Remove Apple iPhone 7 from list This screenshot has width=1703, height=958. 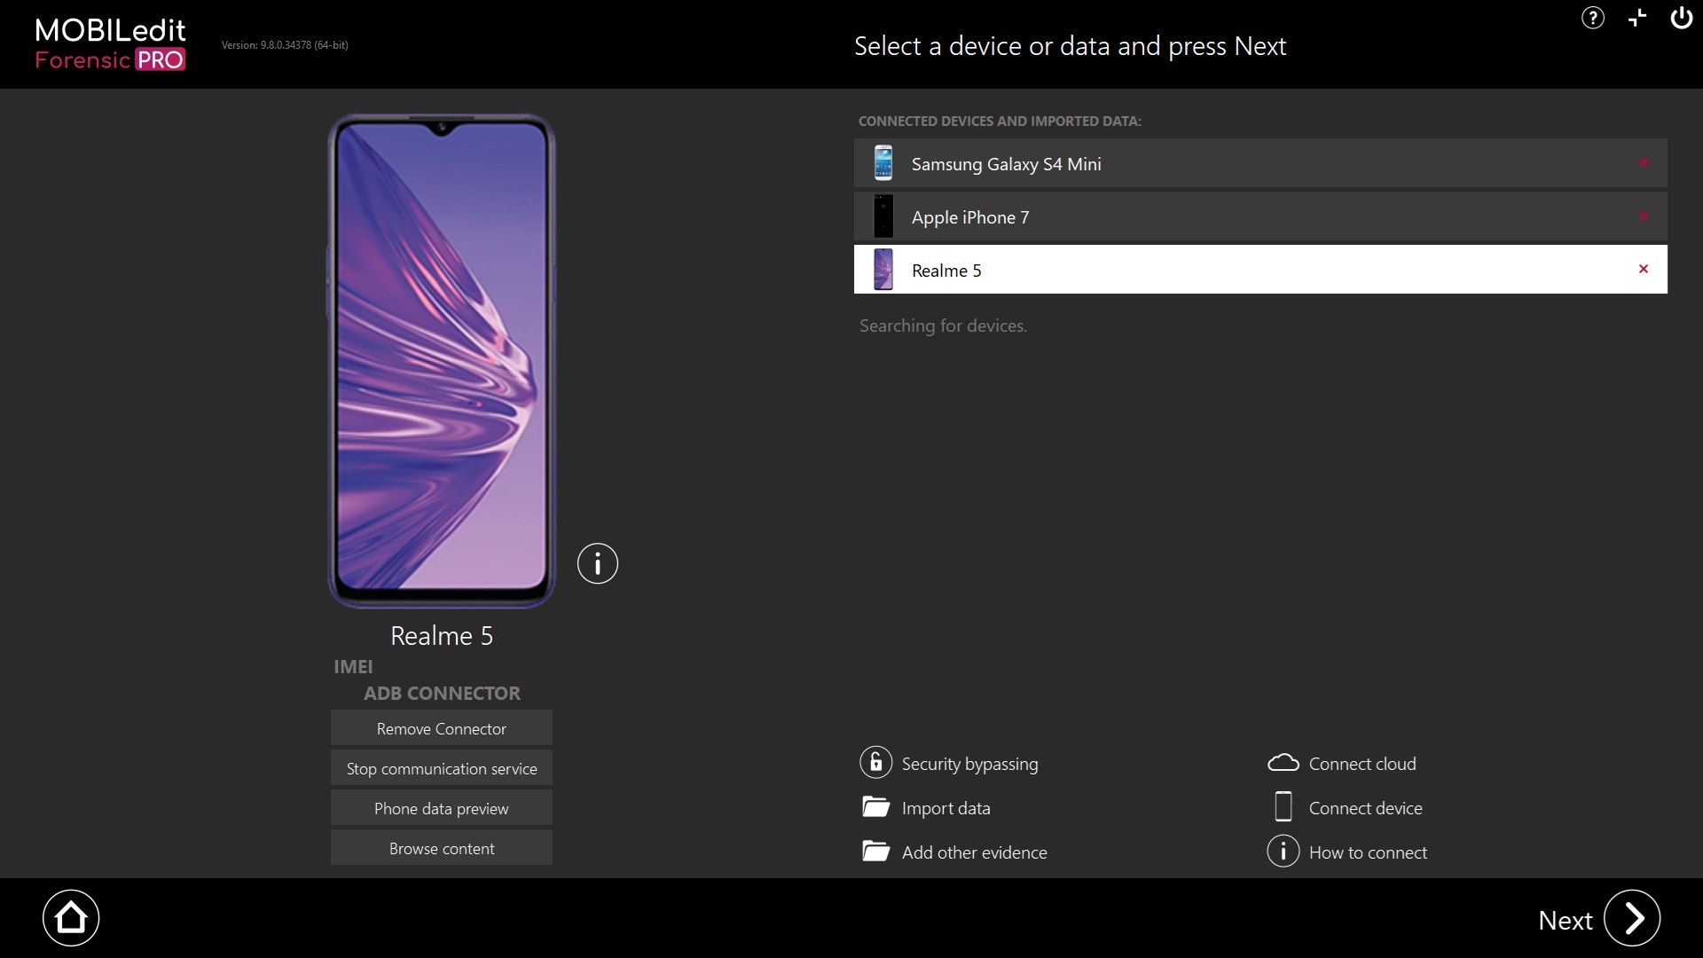pos(1644,216)
